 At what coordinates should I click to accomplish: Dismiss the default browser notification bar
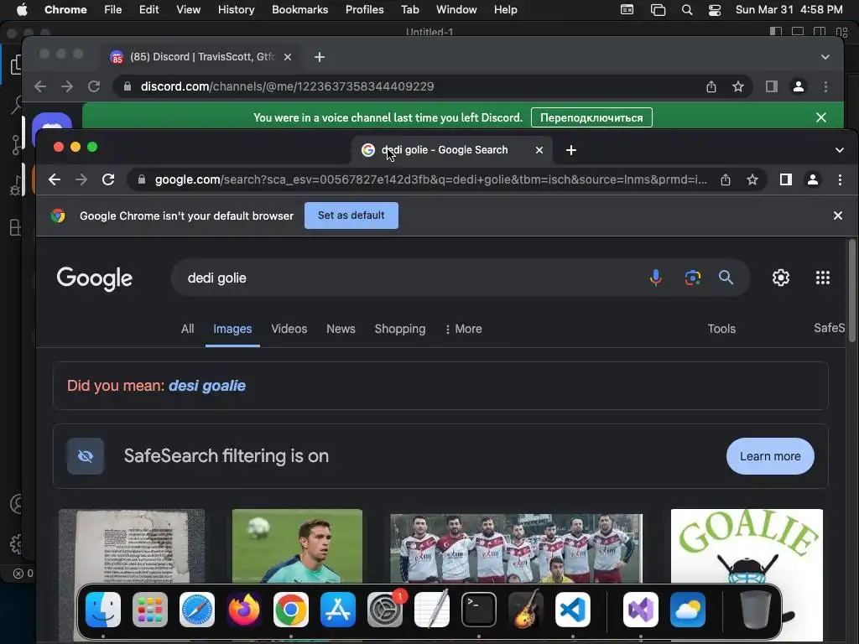(x=838, y=216)
